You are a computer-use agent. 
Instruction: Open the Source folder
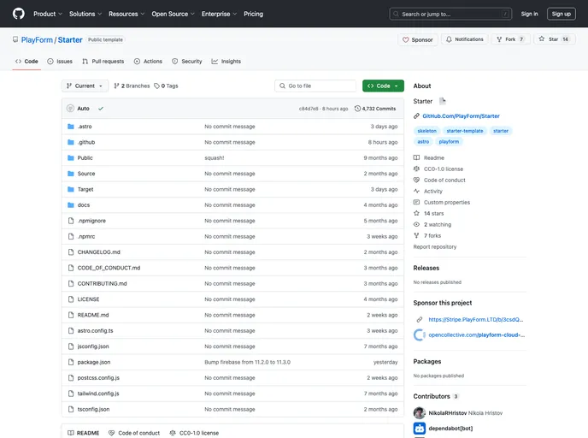pyautogui.click(x=86, y=174)
